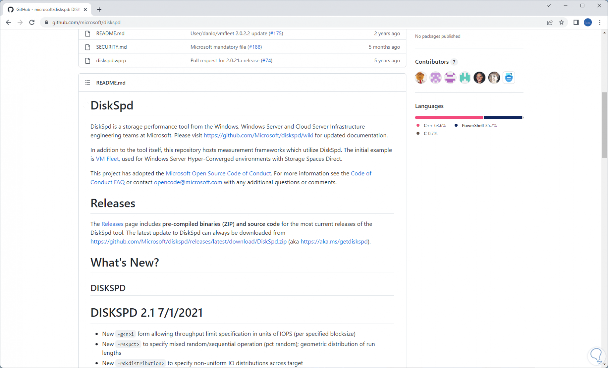Click the gray-brown dot next to C 0.7%
The image size is (608, 368).
(x=418, y=134)
